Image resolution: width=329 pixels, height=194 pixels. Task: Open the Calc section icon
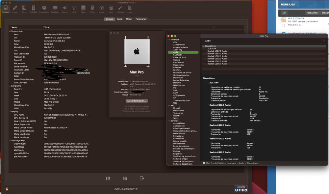point(111,9)
